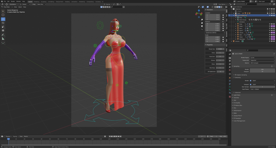Screen dimensions: 276x148
Task: Toggle Camera object visibility eye
Action: 270,41
